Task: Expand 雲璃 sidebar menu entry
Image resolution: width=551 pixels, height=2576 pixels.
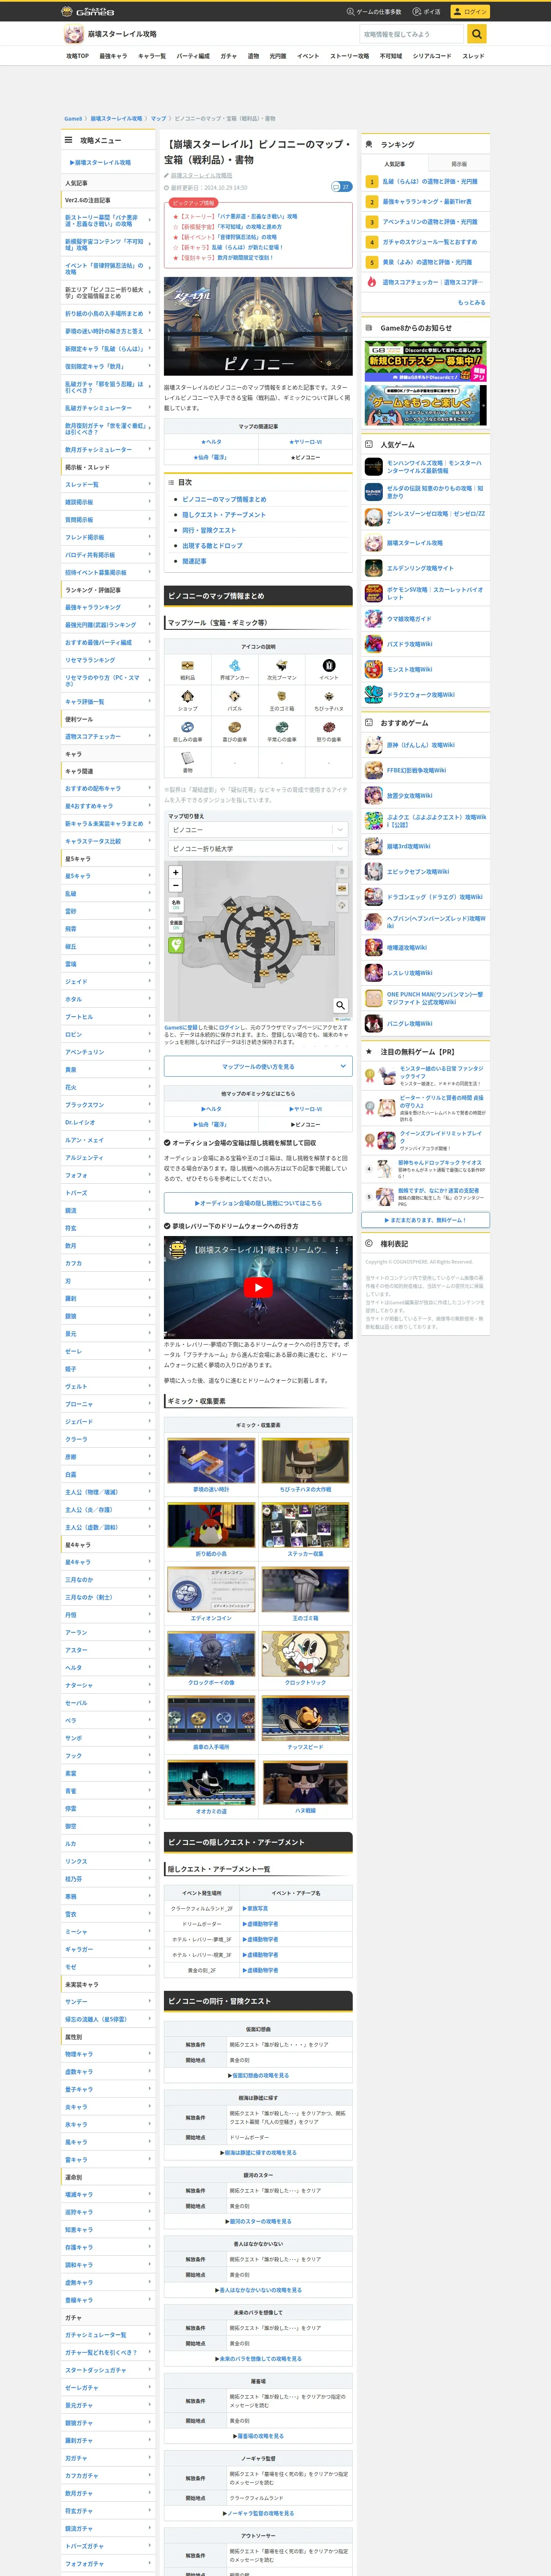Action: pyautogui.click(x=108, y=964)
